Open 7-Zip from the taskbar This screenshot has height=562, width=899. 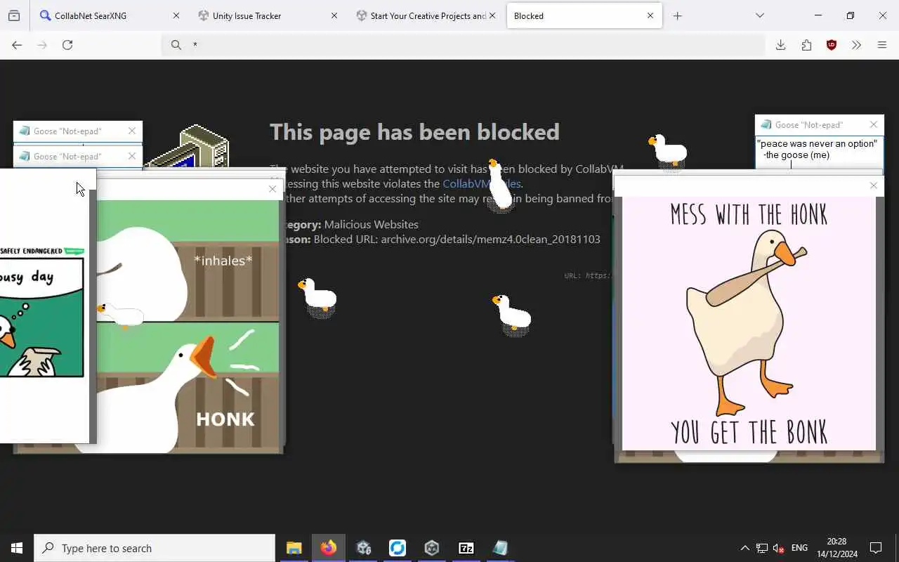click(466, 548)
